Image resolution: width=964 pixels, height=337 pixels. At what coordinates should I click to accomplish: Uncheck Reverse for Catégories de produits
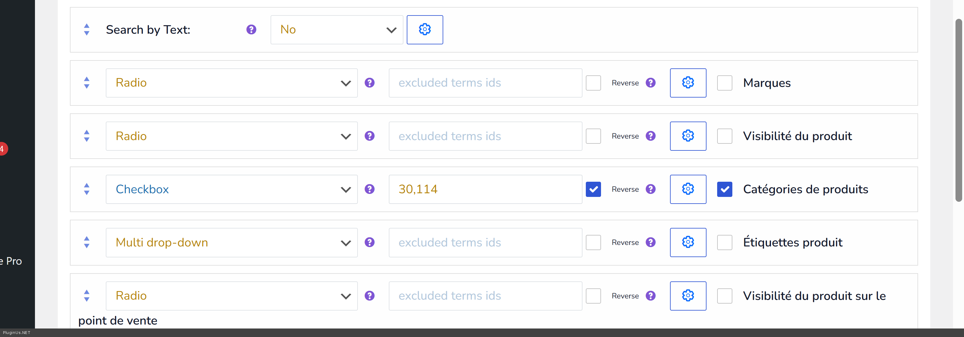[593, 189]
